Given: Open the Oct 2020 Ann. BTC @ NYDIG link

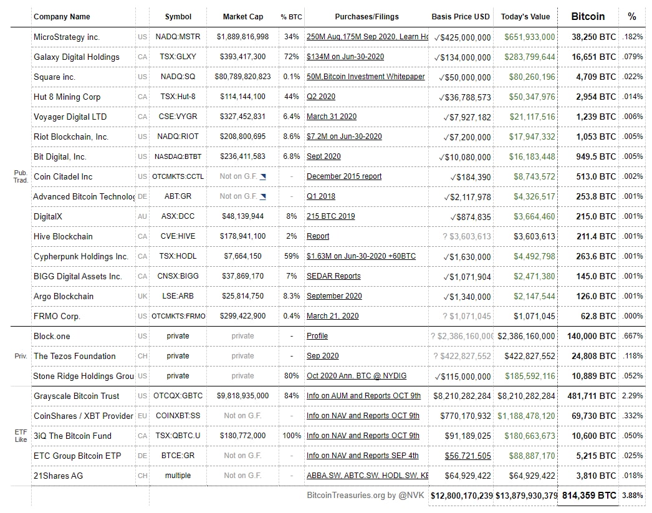Looking at the screenshot, I should (357, 376).
